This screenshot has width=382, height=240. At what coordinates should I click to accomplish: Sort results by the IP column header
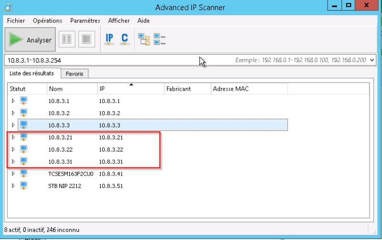[130, 89]
